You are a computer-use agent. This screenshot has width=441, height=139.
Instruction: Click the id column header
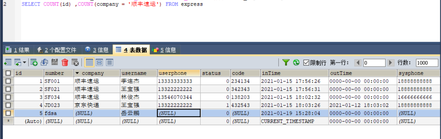click(x=29, y=73)
